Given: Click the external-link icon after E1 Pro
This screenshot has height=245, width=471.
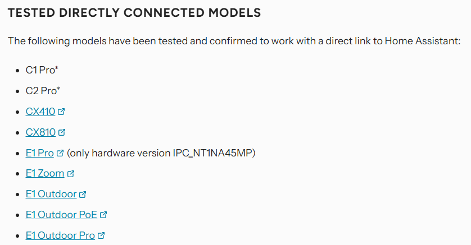Looking at the screenshot, I should (x=60, y=153).
